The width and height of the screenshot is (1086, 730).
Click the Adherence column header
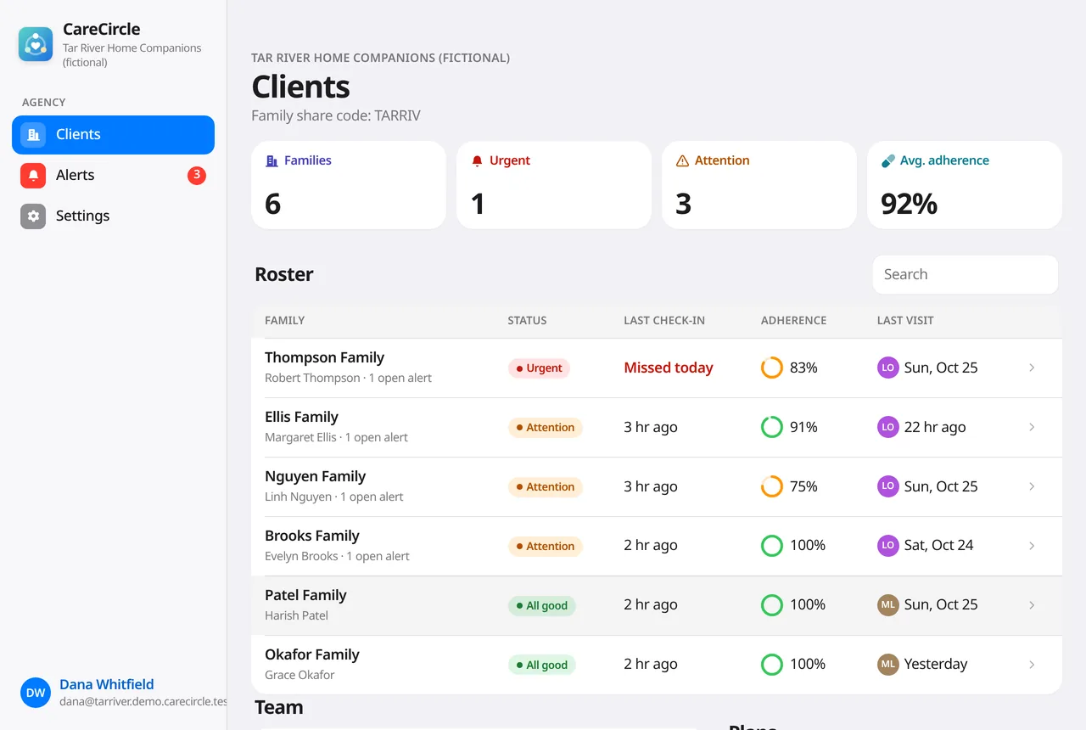(793, 321)
